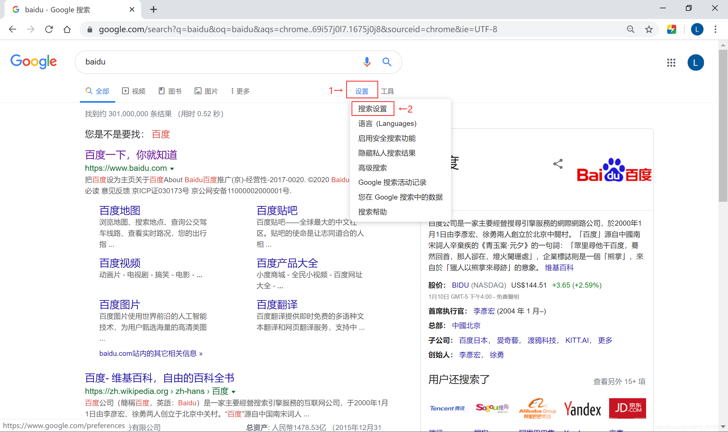728x432 pixels.
Task: Click the blue search magnifier button
Action: pyautogui.click(x=387, y=62)
